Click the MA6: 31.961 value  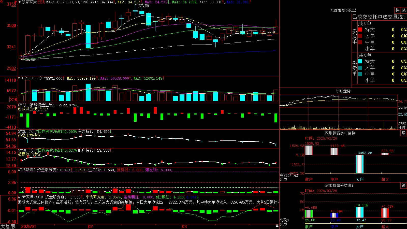[x=238, y=2]
